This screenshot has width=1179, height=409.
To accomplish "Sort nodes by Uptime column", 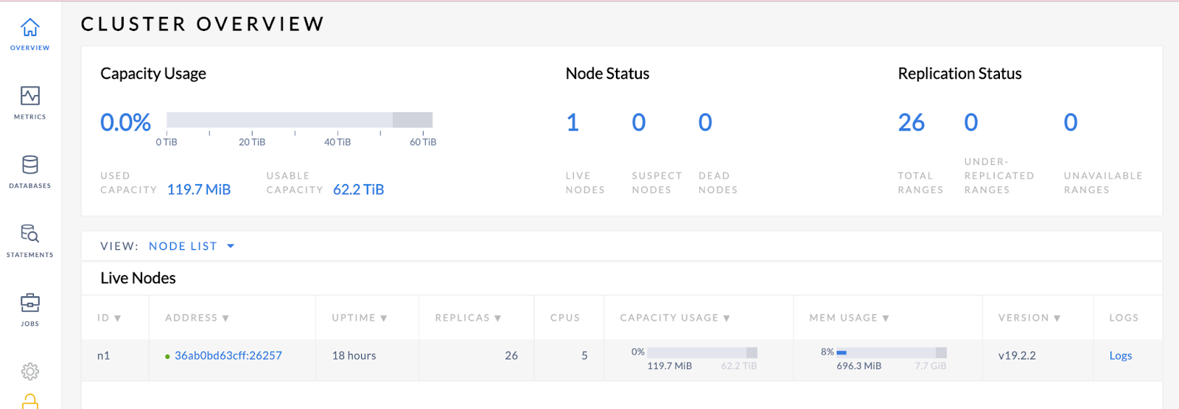I will (x=359, y=318).
